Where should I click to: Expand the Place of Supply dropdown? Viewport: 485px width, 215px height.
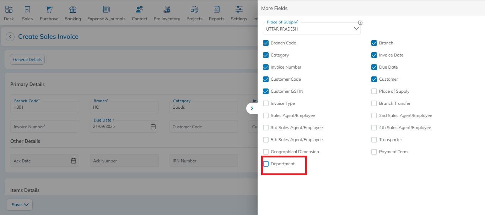356,29
